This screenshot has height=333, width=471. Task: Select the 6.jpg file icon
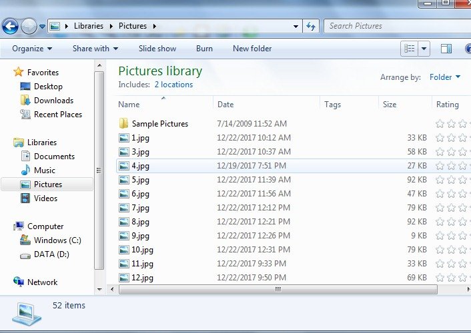tap(124, 194)
